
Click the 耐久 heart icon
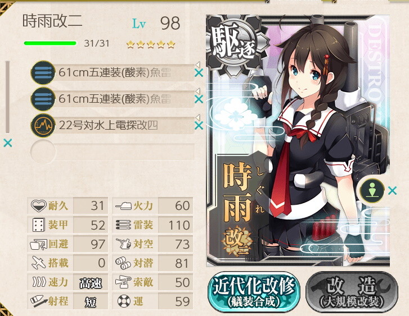39,205
